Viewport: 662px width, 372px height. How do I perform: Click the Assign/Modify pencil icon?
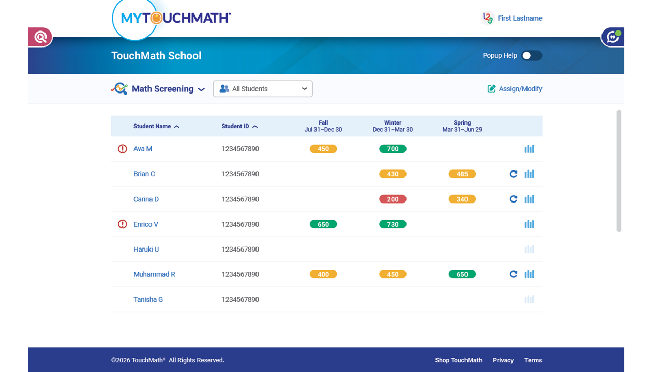click(x=492, y=89)
